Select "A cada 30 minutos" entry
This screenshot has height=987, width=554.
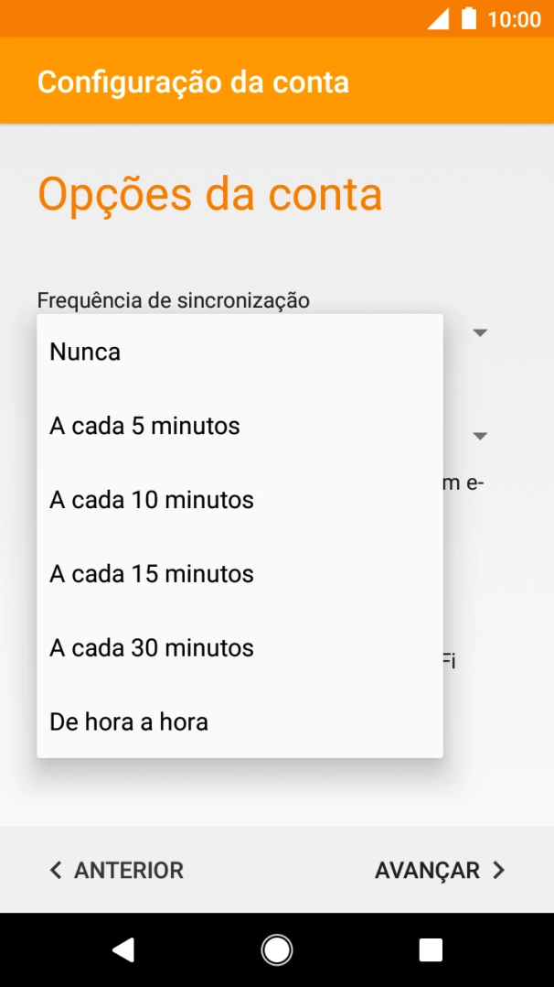tap(151, 647)
